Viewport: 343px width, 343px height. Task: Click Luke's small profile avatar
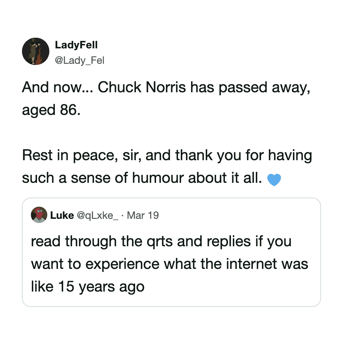[39, 215]
